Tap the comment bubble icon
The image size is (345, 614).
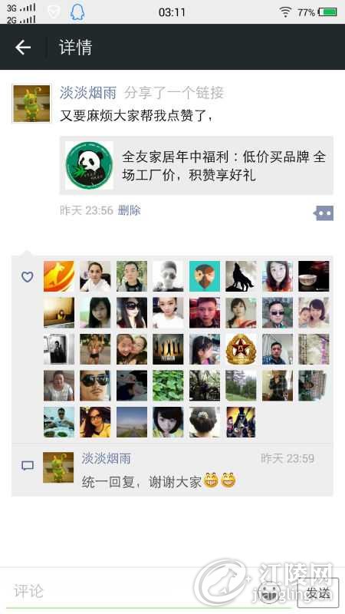pyautogui.click(x=28, y=466)
